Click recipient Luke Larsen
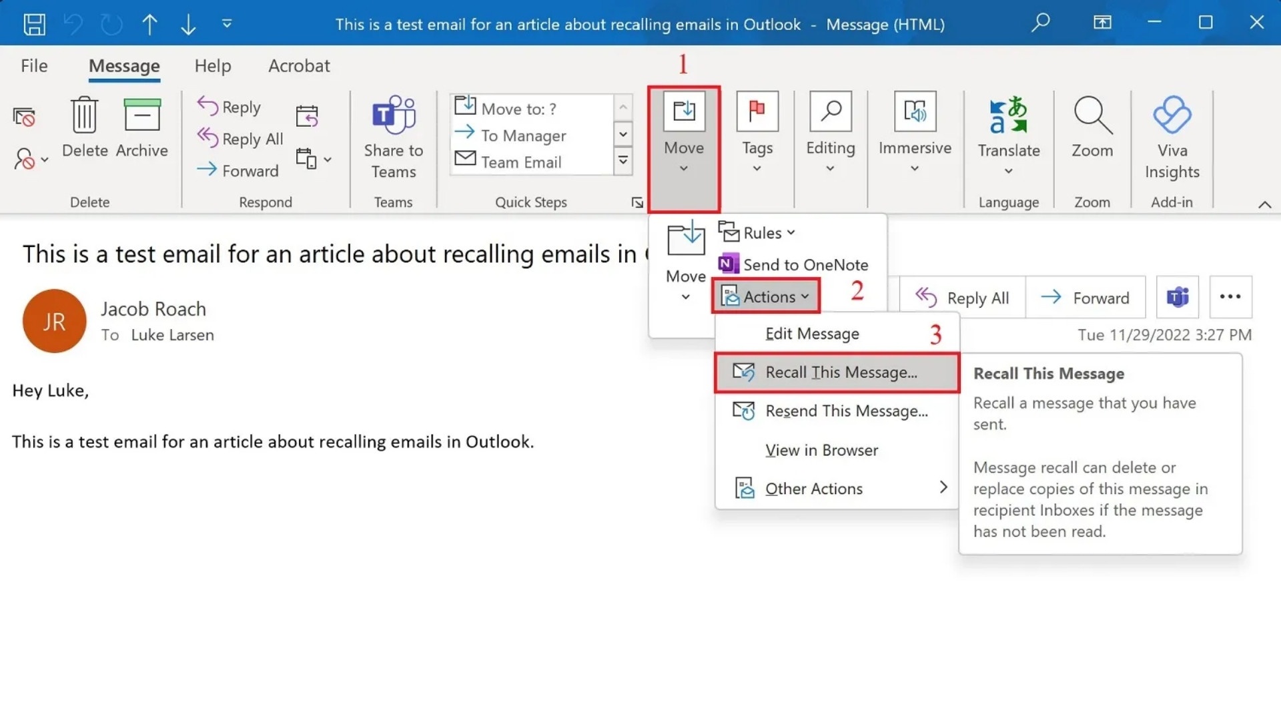Screen dimensions: 1281x721 coord(172,334)
